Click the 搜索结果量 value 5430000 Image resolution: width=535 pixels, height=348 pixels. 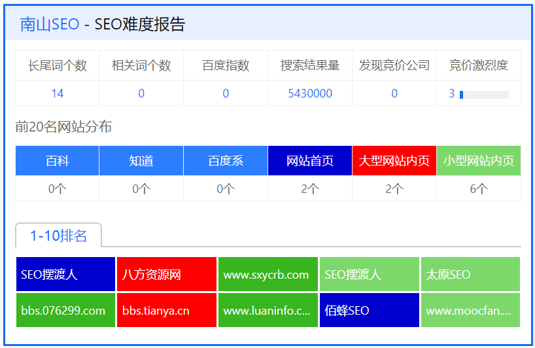310,93
